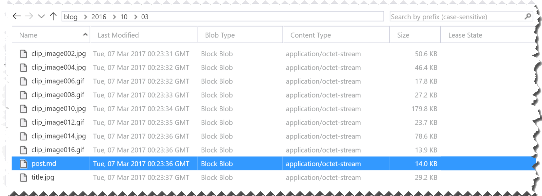This screenshot has height=196, width=542.
Task: Select file icon of post.md
Action: pos(24,164)
